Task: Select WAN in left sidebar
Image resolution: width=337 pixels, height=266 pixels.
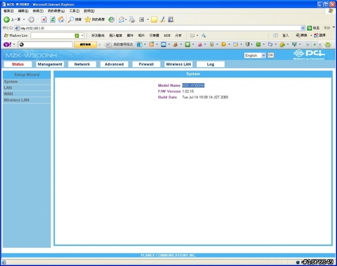Action: (27, 94)
